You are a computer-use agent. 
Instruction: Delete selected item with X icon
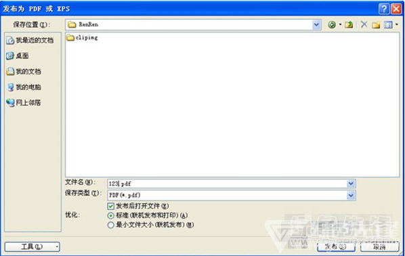point(364,24)
